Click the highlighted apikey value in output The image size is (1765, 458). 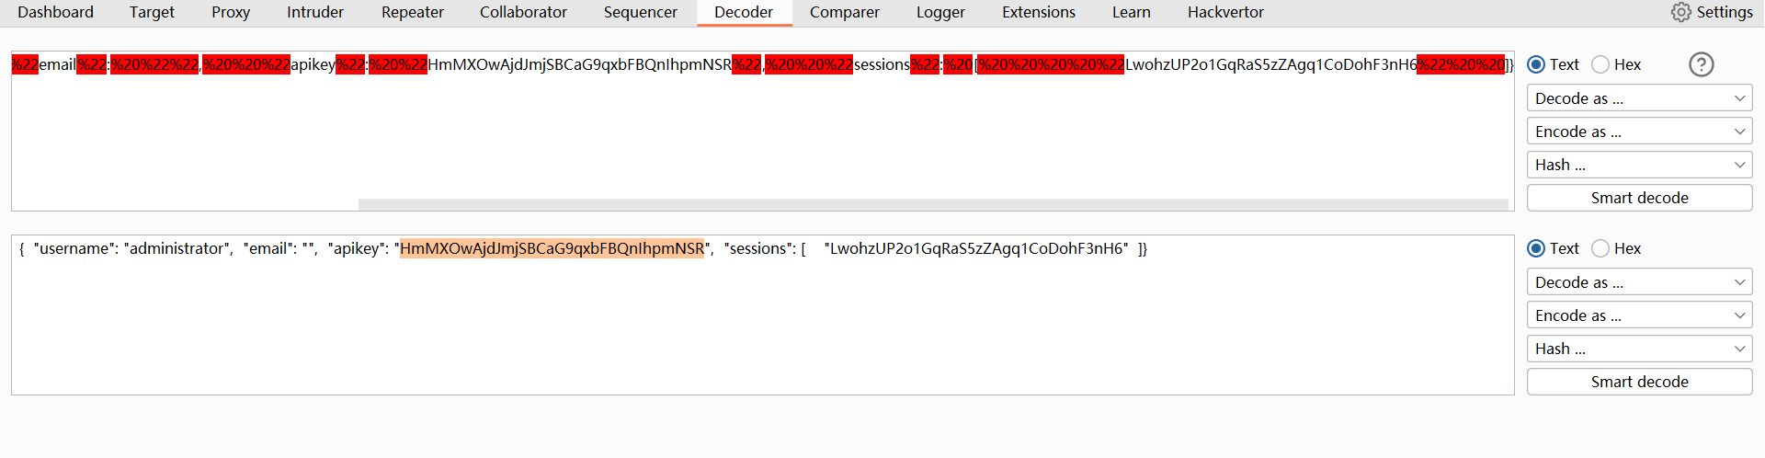[x=552, y=248]
